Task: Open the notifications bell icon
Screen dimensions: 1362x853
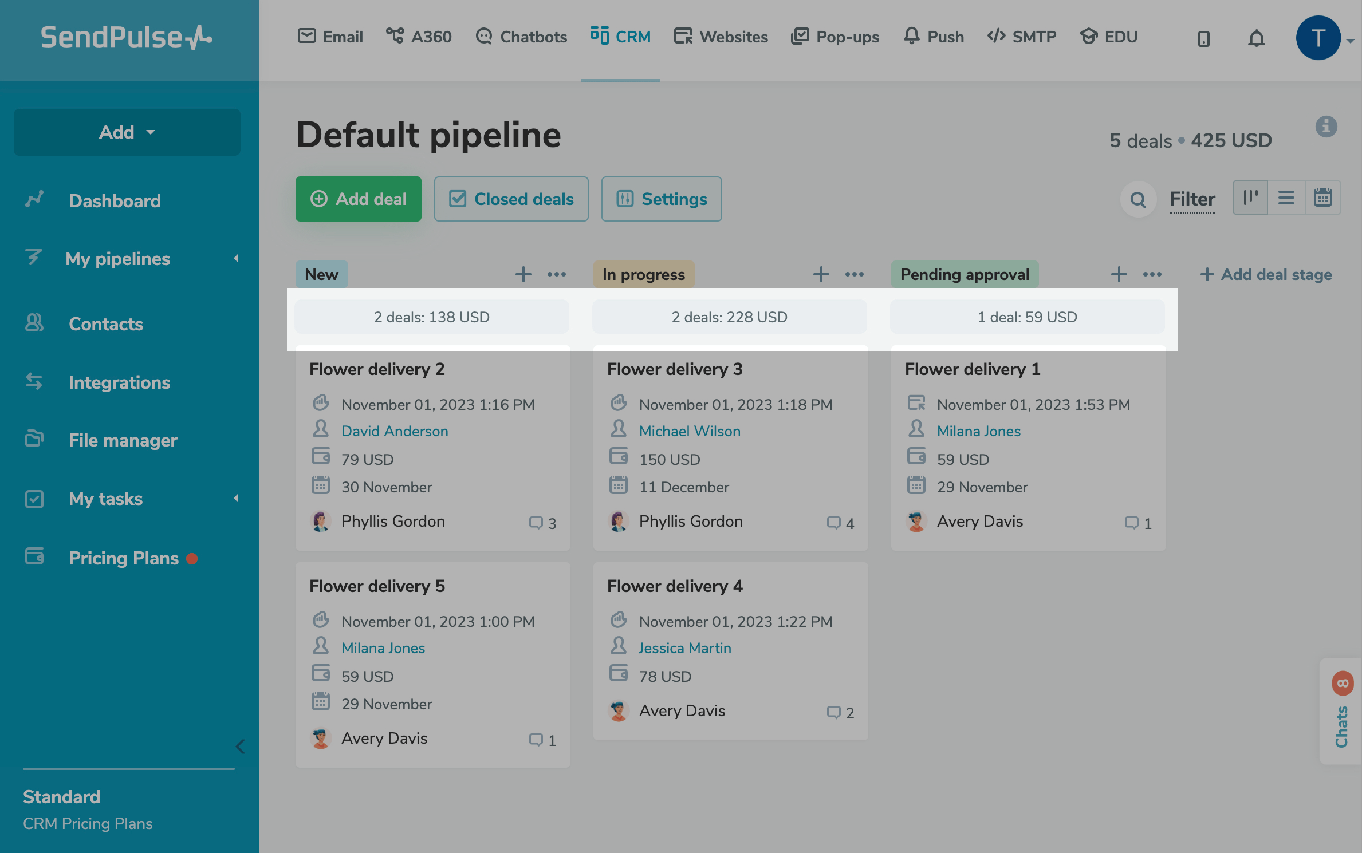Action: point(1256,38)
